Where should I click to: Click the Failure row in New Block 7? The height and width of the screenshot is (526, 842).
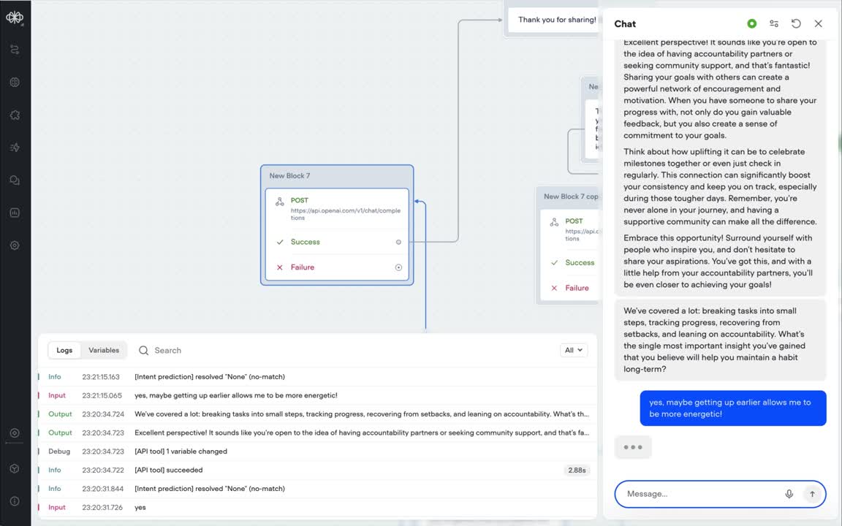pos(337,267)
